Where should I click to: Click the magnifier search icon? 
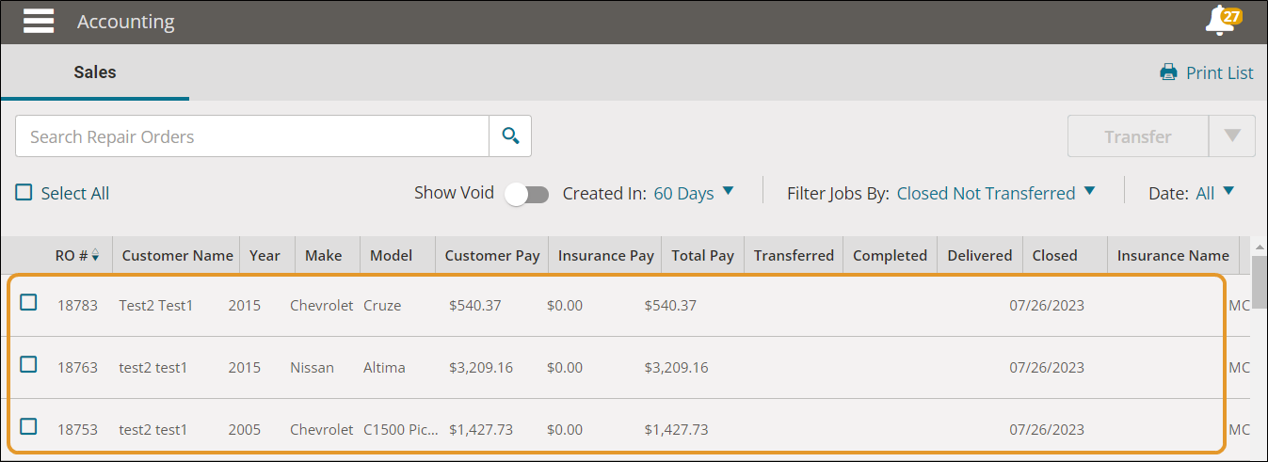click(510, 136)
